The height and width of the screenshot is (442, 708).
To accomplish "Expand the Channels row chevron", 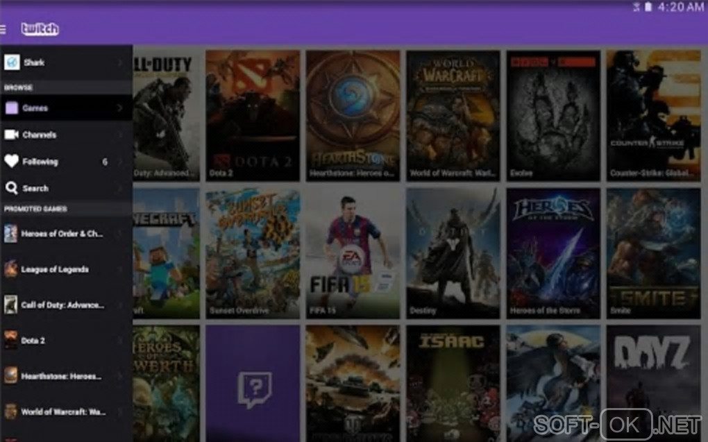I will tap(120, 135).
